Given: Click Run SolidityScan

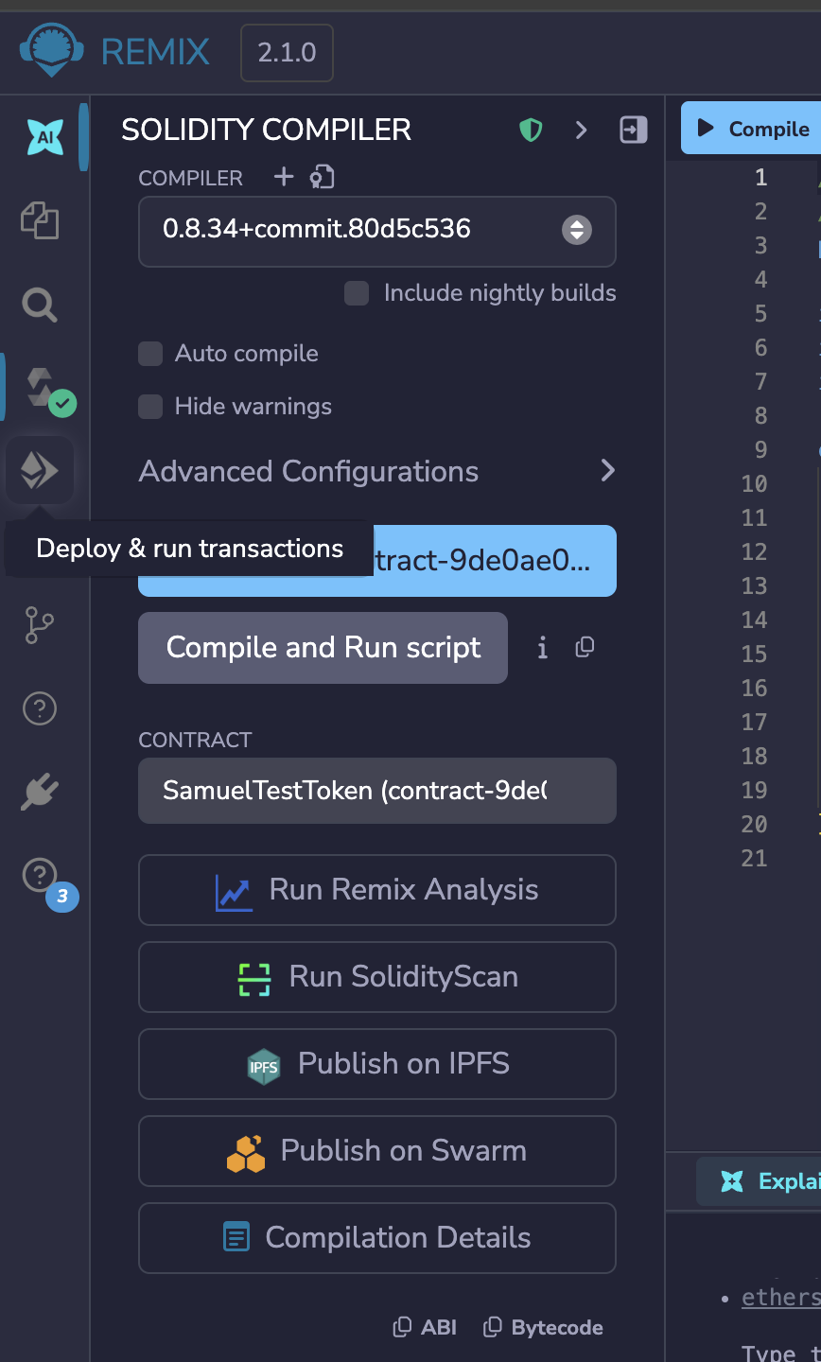Looking at the screenshot, I should 377,977.
